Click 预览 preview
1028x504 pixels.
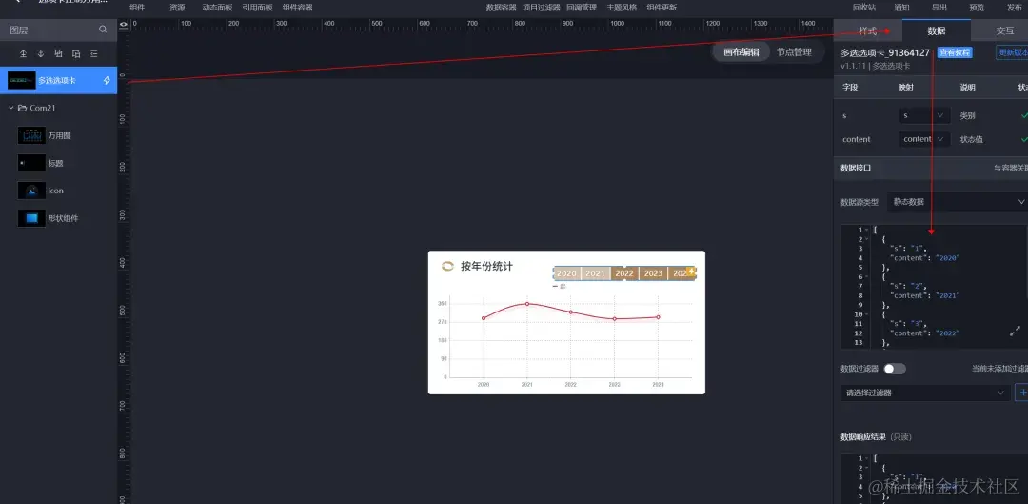pos(977,8)
